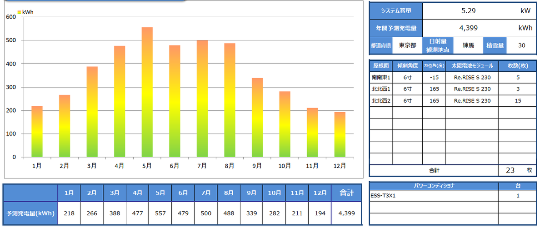Image resolution: width=545 pixels, height=228 pixels.
Task: Select the 218 value under 1月
Action: 69,213
